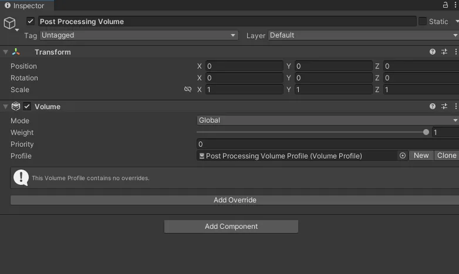The height and width of the screenshot is (274, 459).
Task: Open Transform component help reference
Action: coord(433,52)
